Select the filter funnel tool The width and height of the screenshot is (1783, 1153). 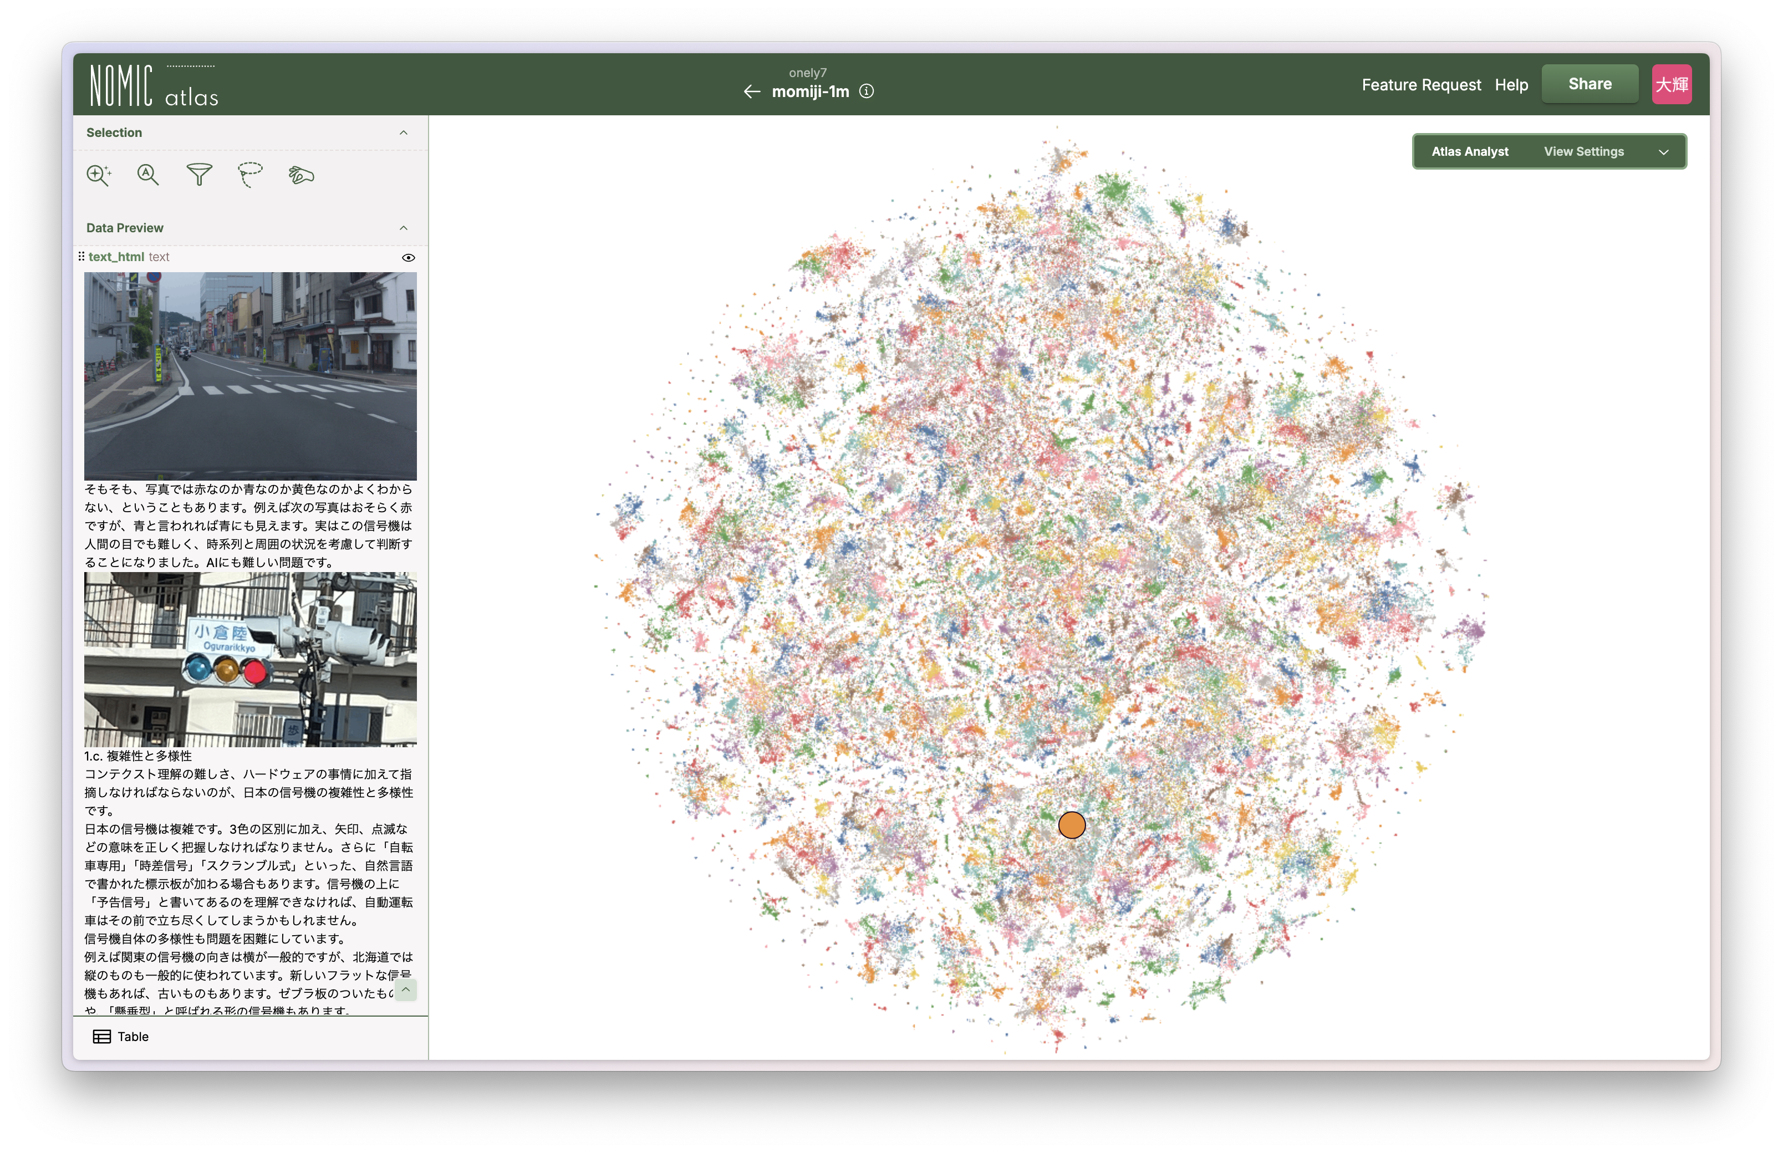click(x=198, y=175)
